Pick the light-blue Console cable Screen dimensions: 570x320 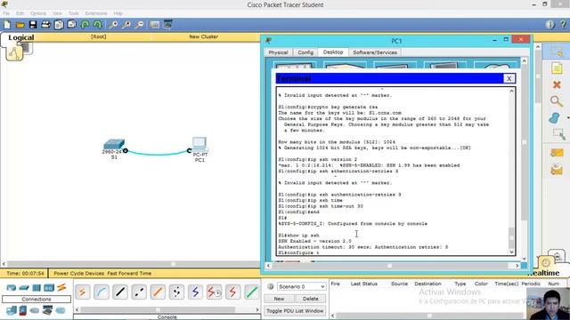click(x=102, y=292)
